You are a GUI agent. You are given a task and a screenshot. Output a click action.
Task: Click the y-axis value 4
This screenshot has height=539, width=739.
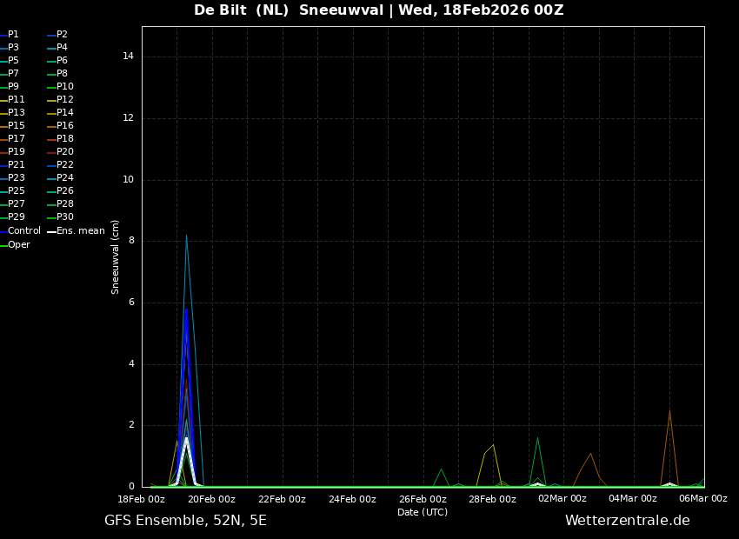(x=131, y=363)
